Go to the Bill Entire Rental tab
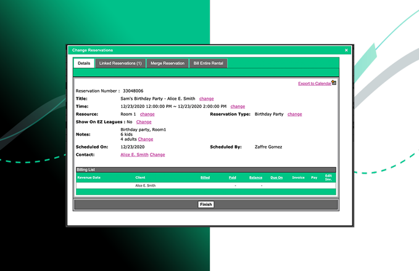 (209, 63)
